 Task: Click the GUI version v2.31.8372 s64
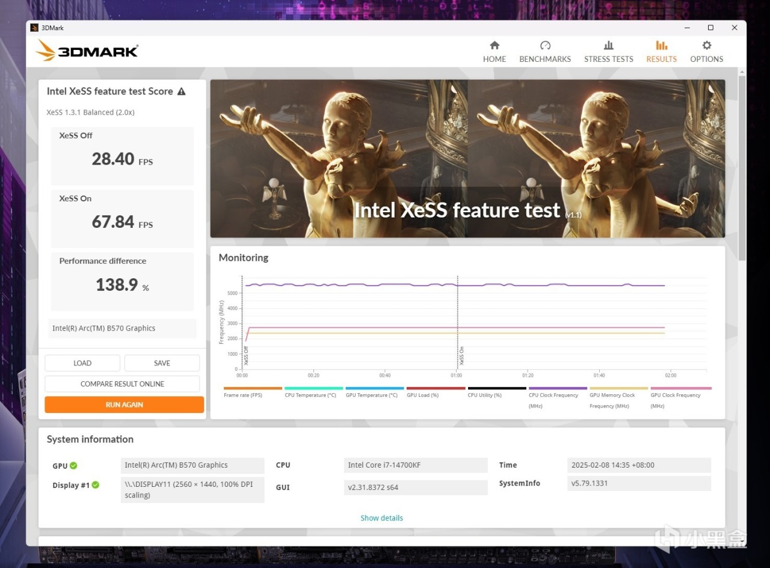point(416,487)
